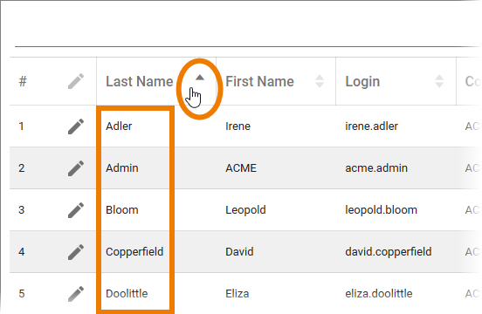Edit Doolittle row with pencil icon
The height and width of the screenshot is (314, 482).
[76, 294]
